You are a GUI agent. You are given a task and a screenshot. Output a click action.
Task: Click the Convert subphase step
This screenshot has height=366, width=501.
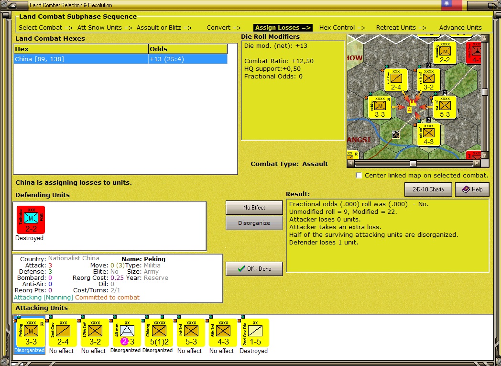point(224,28)
